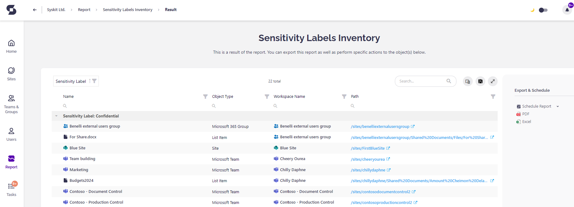Open the Workspace Name column filter icon

tap(344, 97)
